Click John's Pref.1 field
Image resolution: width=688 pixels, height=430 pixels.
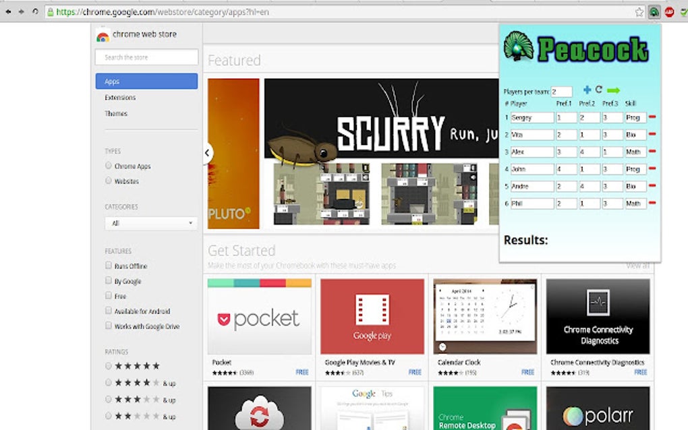click(566, 168)
